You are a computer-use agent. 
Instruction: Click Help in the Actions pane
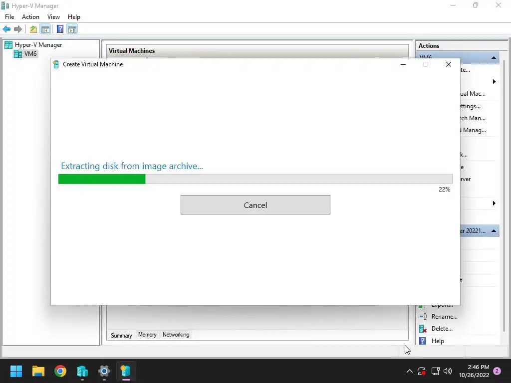pyautogui.click(x=438, y=341)
